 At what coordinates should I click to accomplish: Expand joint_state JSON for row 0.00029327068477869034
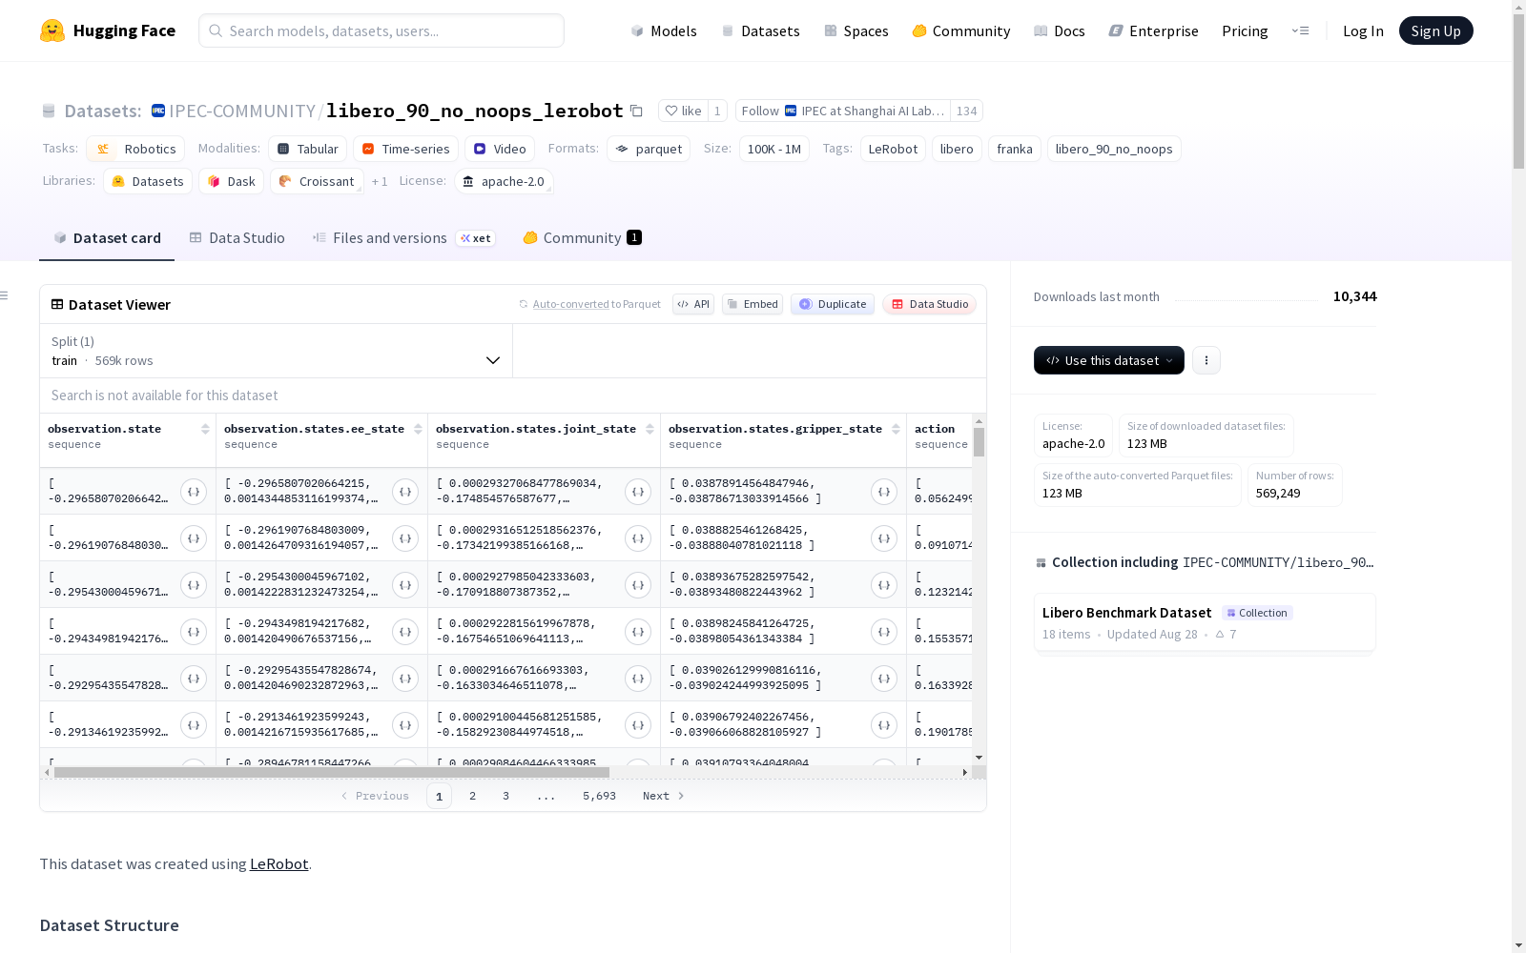point(637,492)
